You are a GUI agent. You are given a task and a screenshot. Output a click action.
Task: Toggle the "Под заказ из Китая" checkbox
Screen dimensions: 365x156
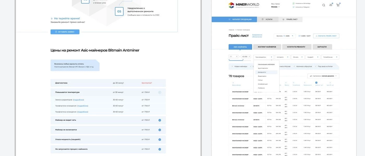click(315, 67)
